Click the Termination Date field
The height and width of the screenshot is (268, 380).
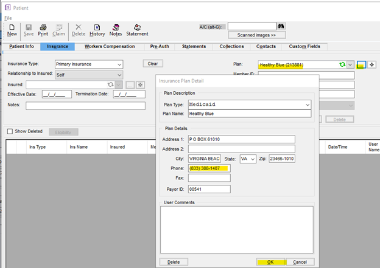click(129, 94)
